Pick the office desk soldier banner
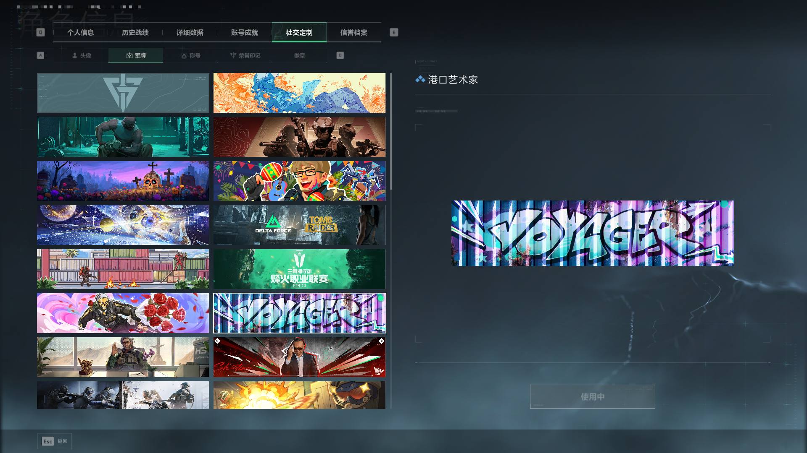 [123, 357]
